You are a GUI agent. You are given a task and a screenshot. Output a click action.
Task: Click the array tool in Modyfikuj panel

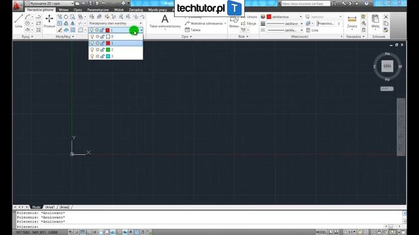pyautogui.click(x=73, y=30)
